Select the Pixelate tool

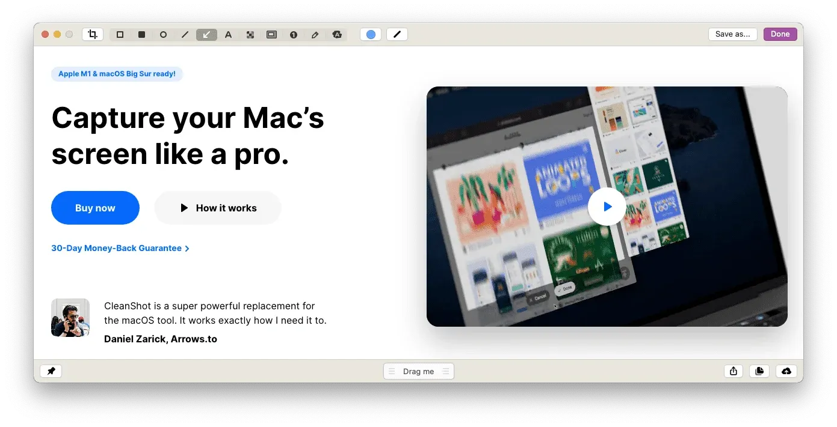click(x=250, y=35)
